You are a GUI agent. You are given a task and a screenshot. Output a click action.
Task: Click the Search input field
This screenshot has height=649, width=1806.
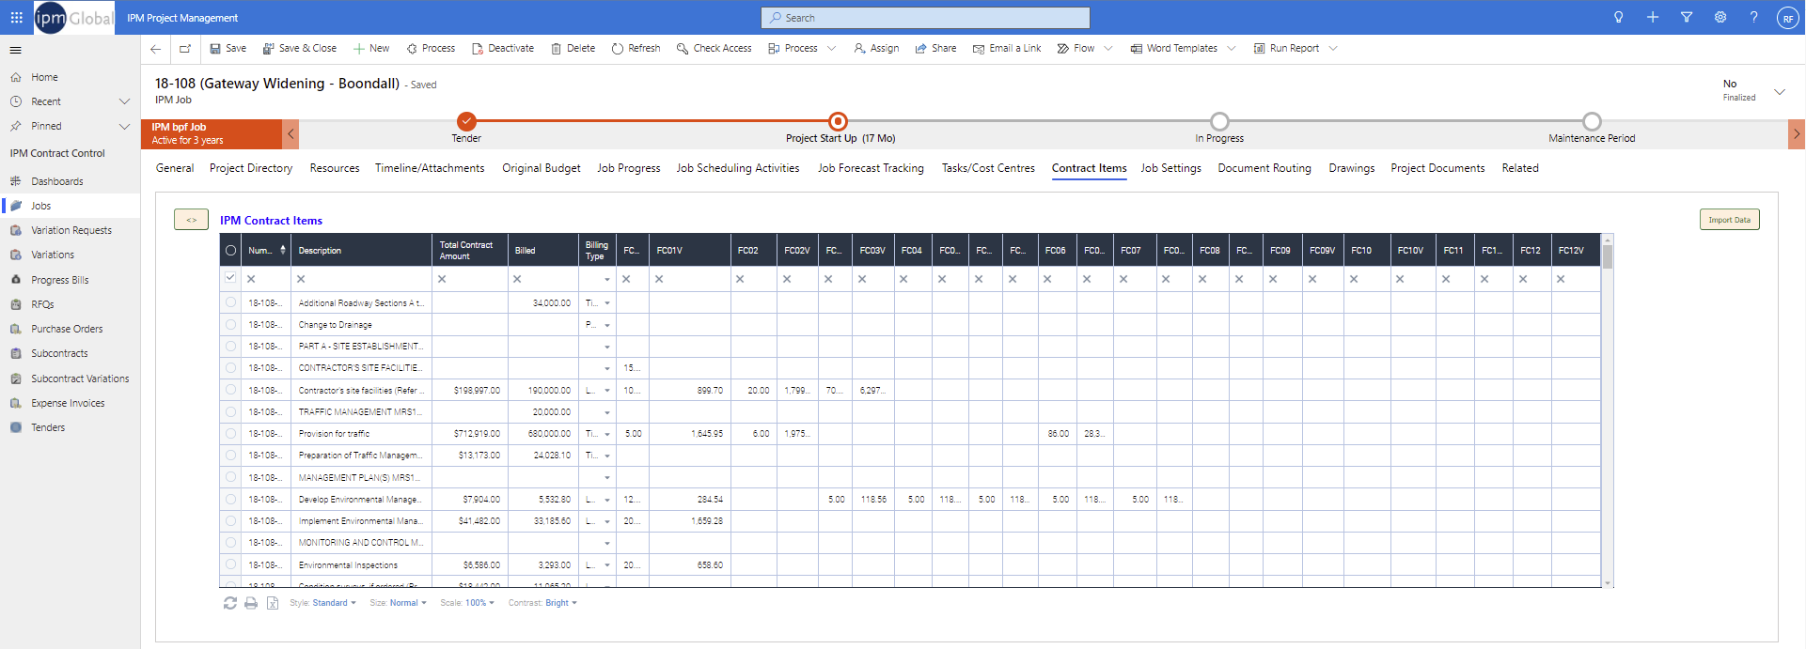(925, 18)
